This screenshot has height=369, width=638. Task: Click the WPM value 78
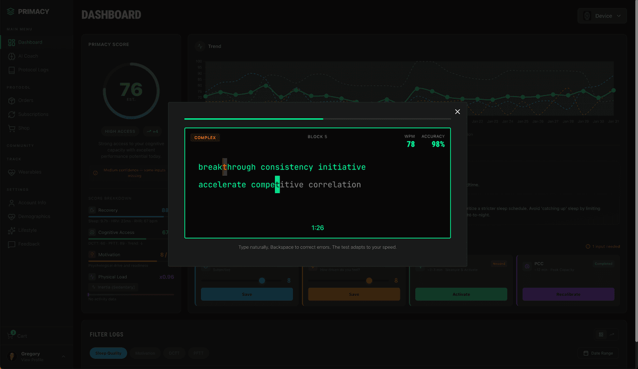pos(410,144)
